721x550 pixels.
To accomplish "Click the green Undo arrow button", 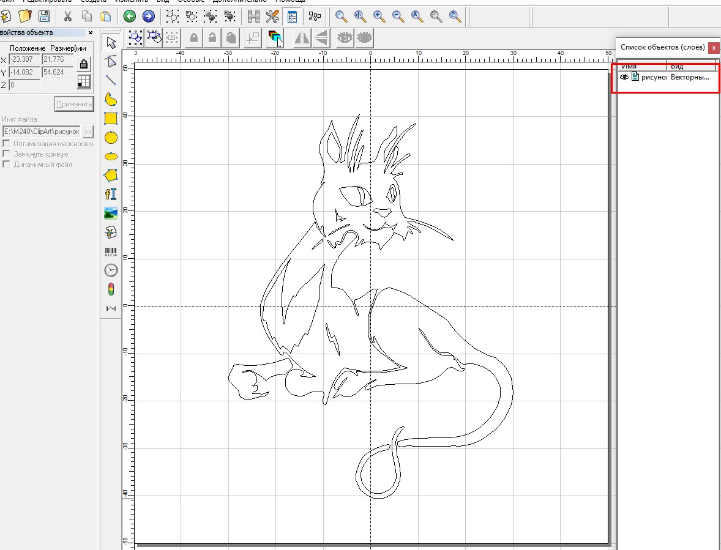I will (x=129, y=17).
